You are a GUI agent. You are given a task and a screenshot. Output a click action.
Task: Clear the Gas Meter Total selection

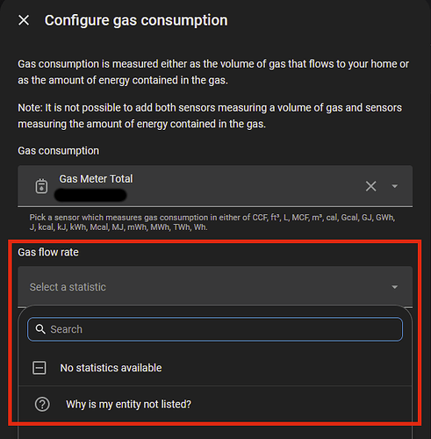[x=370, y=186]
